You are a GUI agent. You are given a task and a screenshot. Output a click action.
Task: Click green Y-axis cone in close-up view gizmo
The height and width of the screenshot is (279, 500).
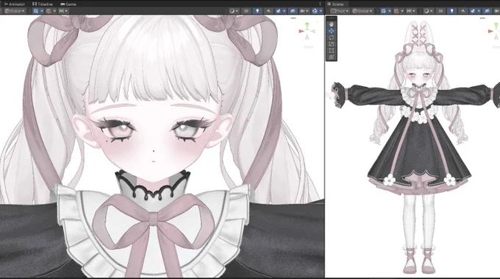(x=307, y=26)
